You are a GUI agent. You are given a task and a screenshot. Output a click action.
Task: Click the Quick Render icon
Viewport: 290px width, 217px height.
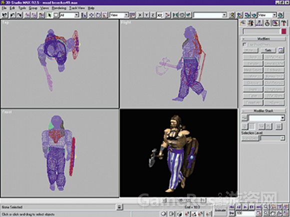[x=254, y=15]
